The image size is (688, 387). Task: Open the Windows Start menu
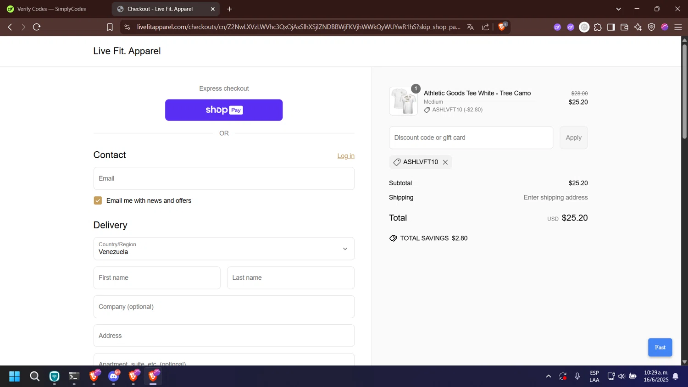(x=14, y=376)
